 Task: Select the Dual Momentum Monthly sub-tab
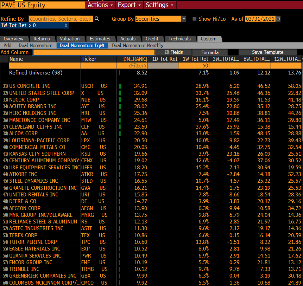pyautogui.click(x=138, y=46)
